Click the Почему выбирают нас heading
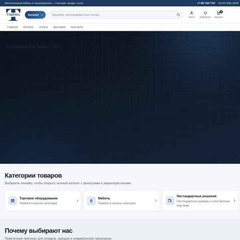Screen dimensions: 240x240 click(38, 231)
